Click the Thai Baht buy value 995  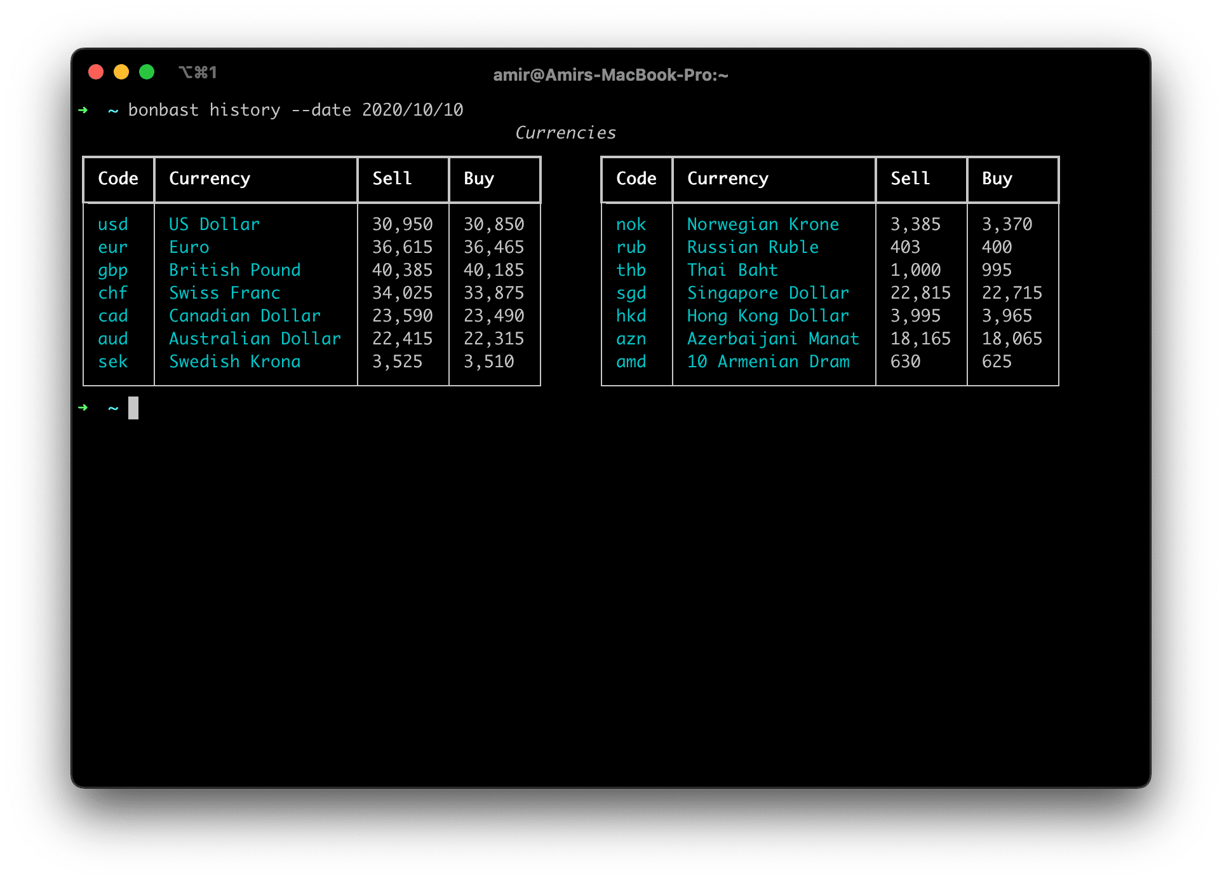[x=997, y=270]
